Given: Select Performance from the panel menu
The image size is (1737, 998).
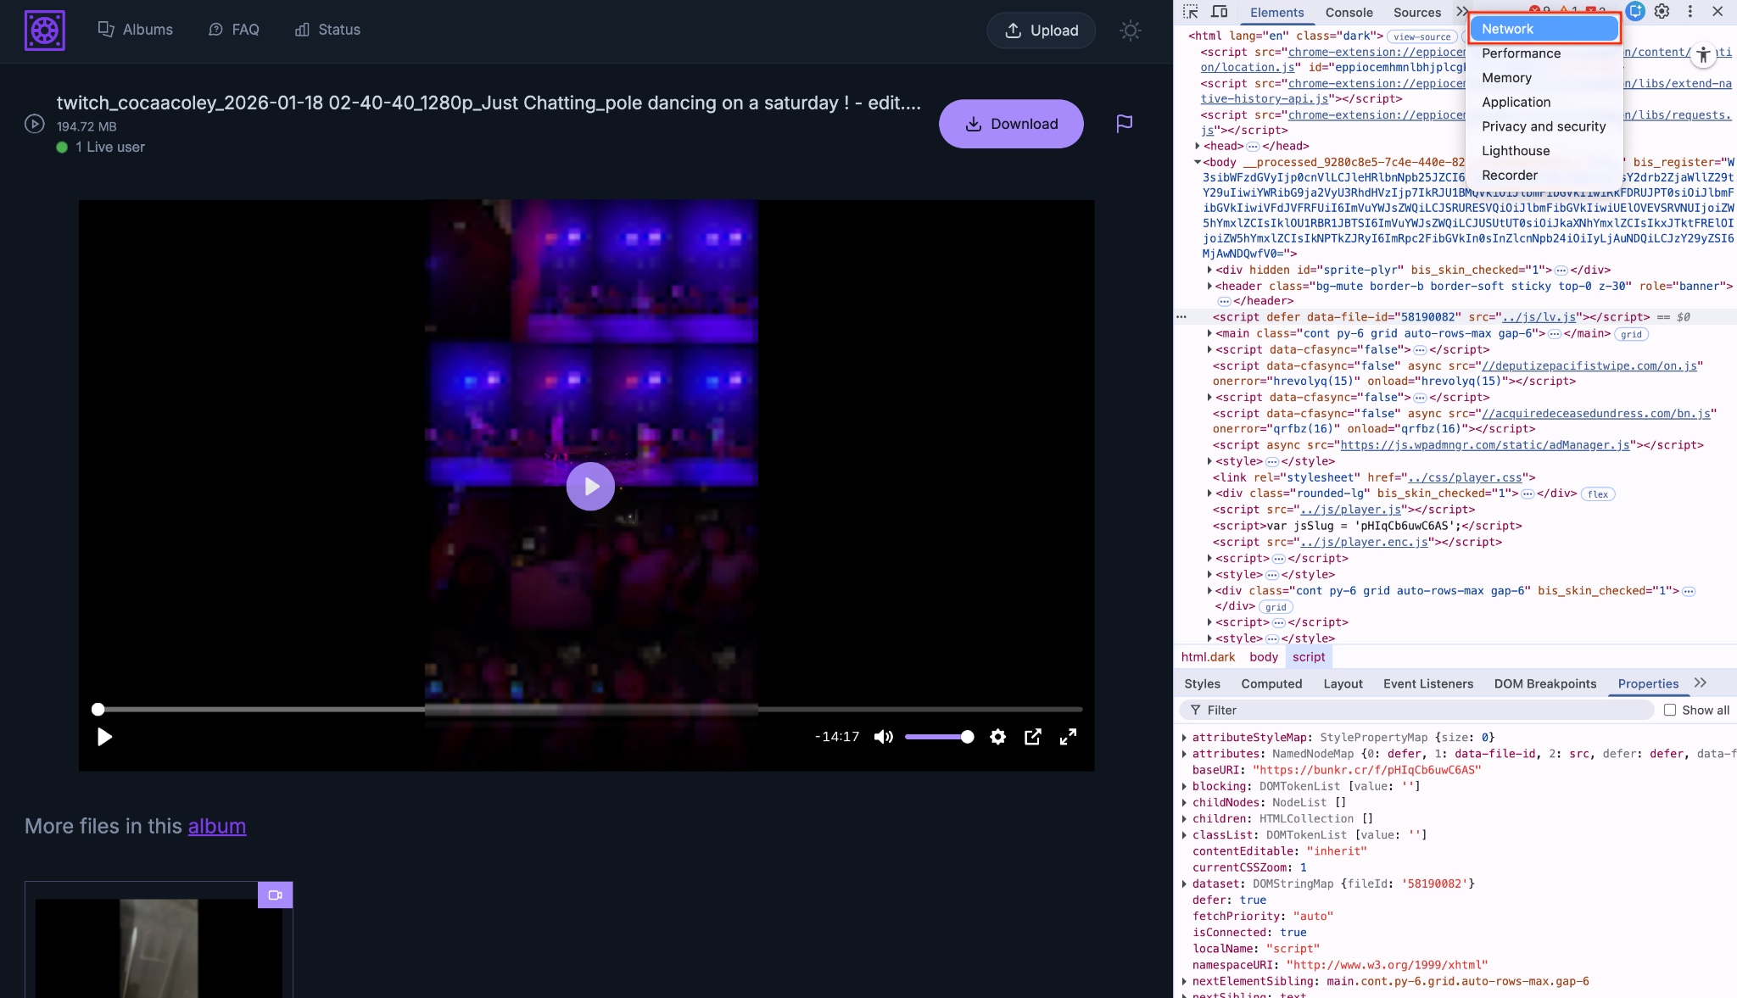Looking at the screenshot, I should pyautogui.click(x=1520, y=53).
